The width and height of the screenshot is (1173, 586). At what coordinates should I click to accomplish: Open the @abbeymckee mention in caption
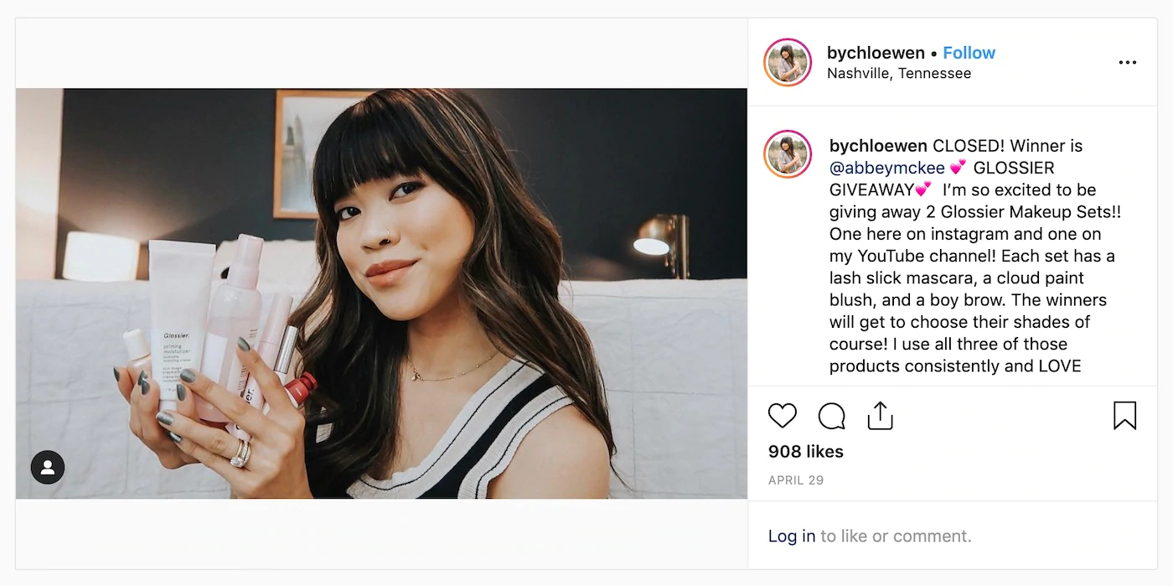[887, 168]
